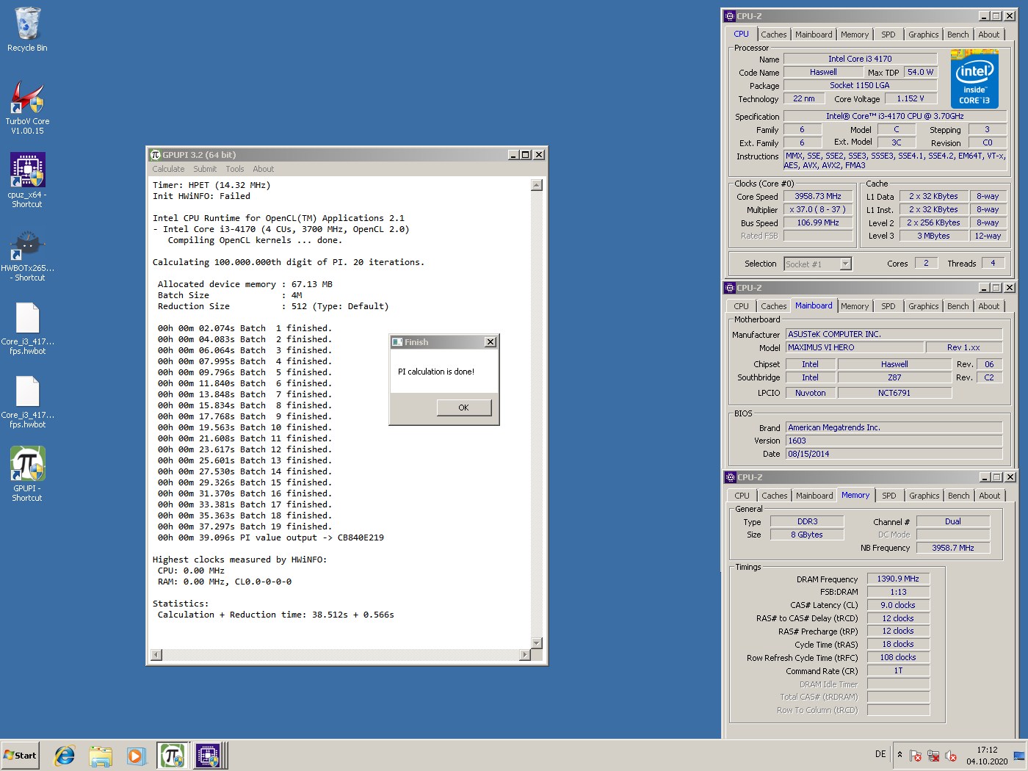Switch to GPUPI taskbar button
This screenshot has height=771, width=1028.
pyautogui.click(x=172, y=756)
